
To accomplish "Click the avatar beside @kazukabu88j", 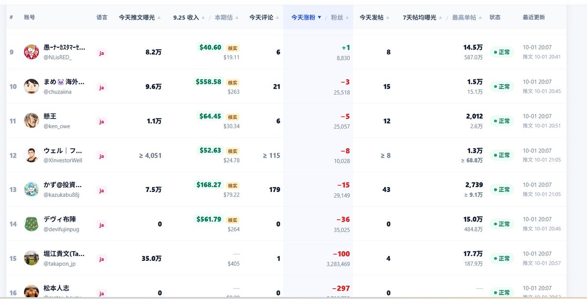I will click(x=31, y=189).
